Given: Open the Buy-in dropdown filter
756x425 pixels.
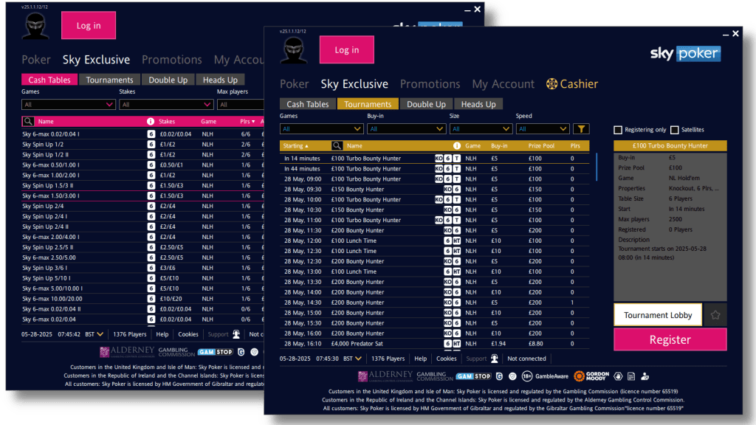Looking at the screenshot, I should [x=406, y=128].
